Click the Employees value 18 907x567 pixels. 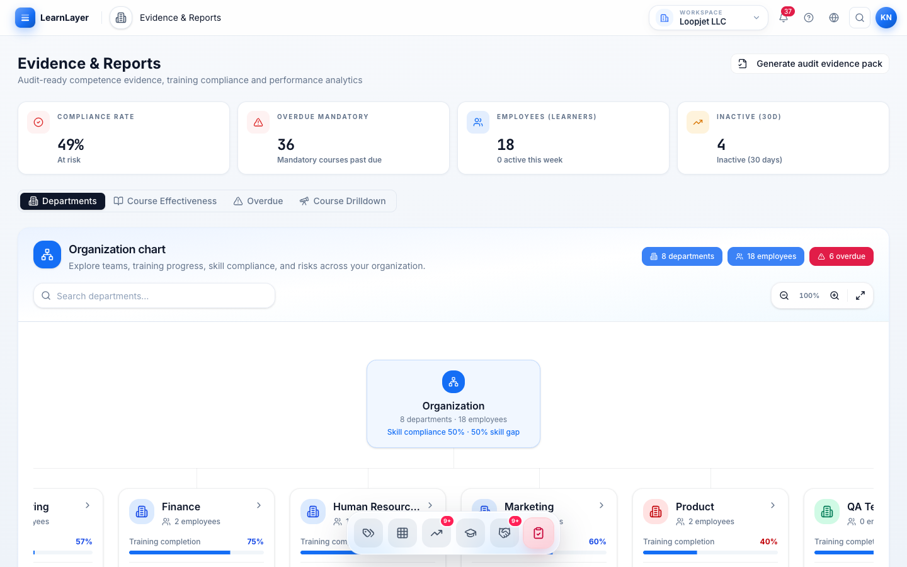pos(506,145)
